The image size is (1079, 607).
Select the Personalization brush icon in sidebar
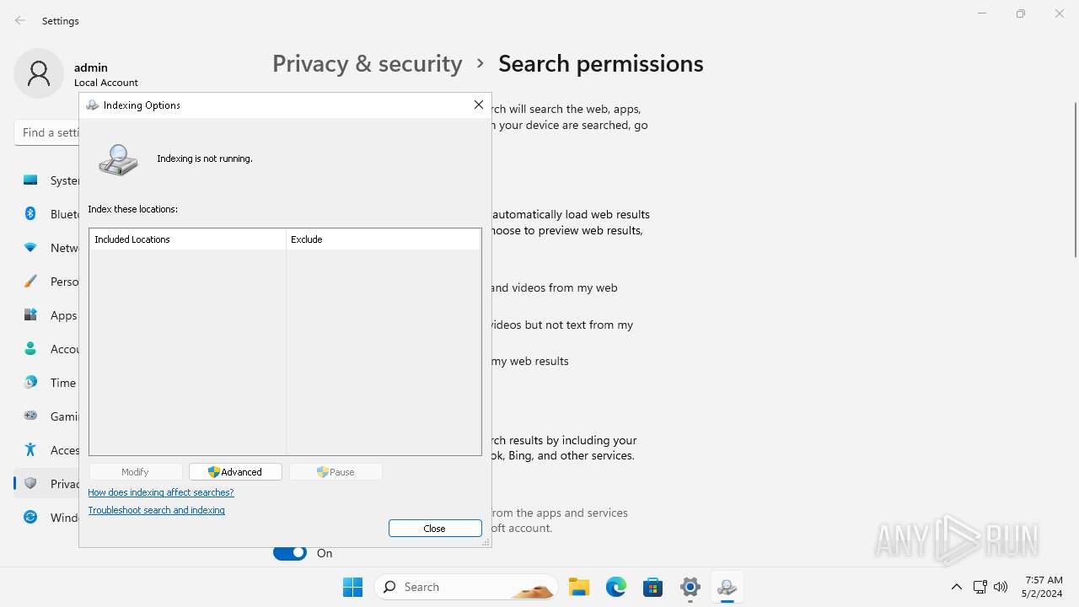pos(30,282)
